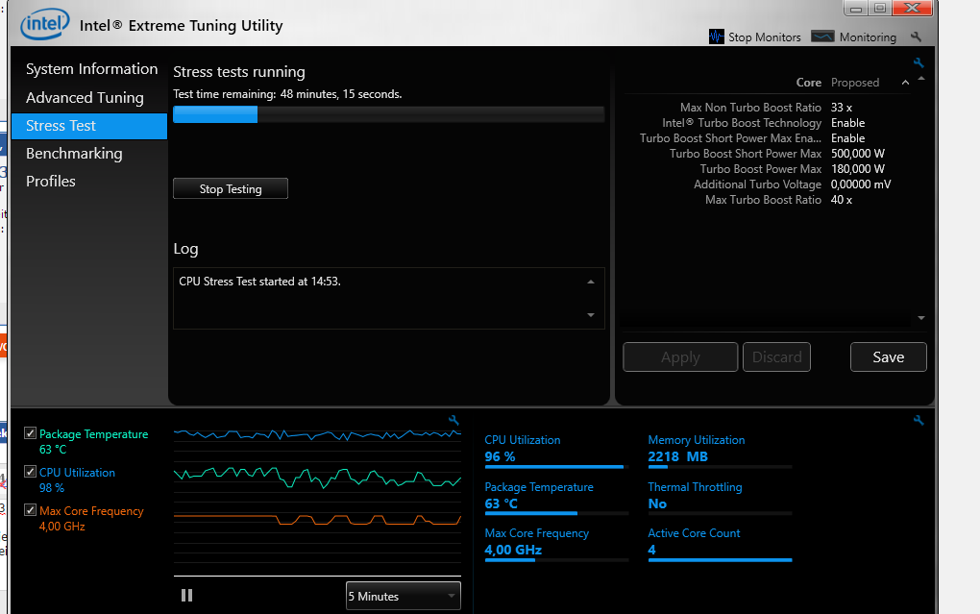
Task: Open the Advanced Tuning section
Action: [x=85, y=98]
